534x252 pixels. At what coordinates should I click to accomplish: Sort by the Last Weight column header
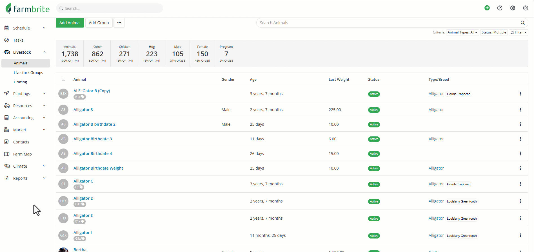[339, 79]
